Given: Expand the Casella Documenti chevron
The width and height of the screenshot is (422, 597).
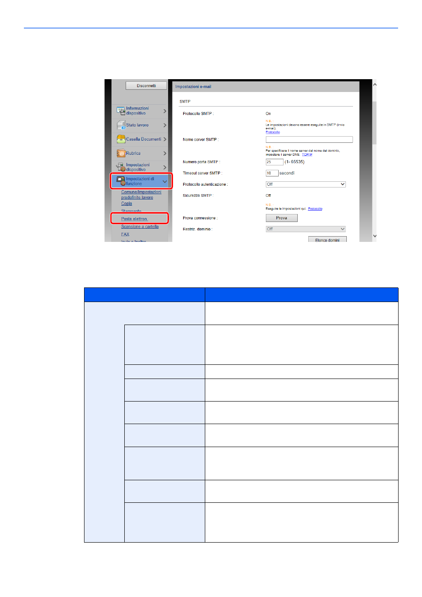Looking at the screenshot, I should pos(165,139).
